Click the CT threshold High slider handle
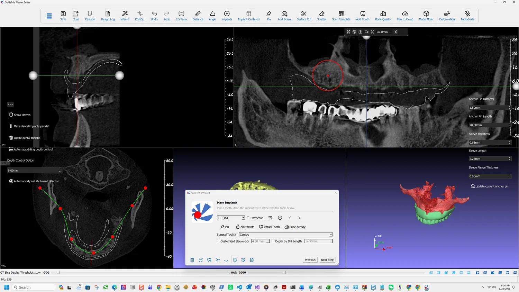Viewport: 519px width, 292px height. point(285,273)
